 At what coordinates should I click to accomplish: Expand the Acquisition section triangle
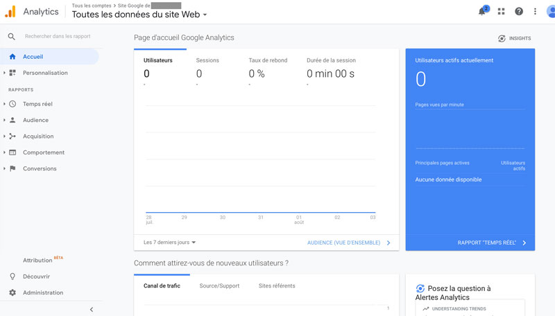(x=4, y=136)
